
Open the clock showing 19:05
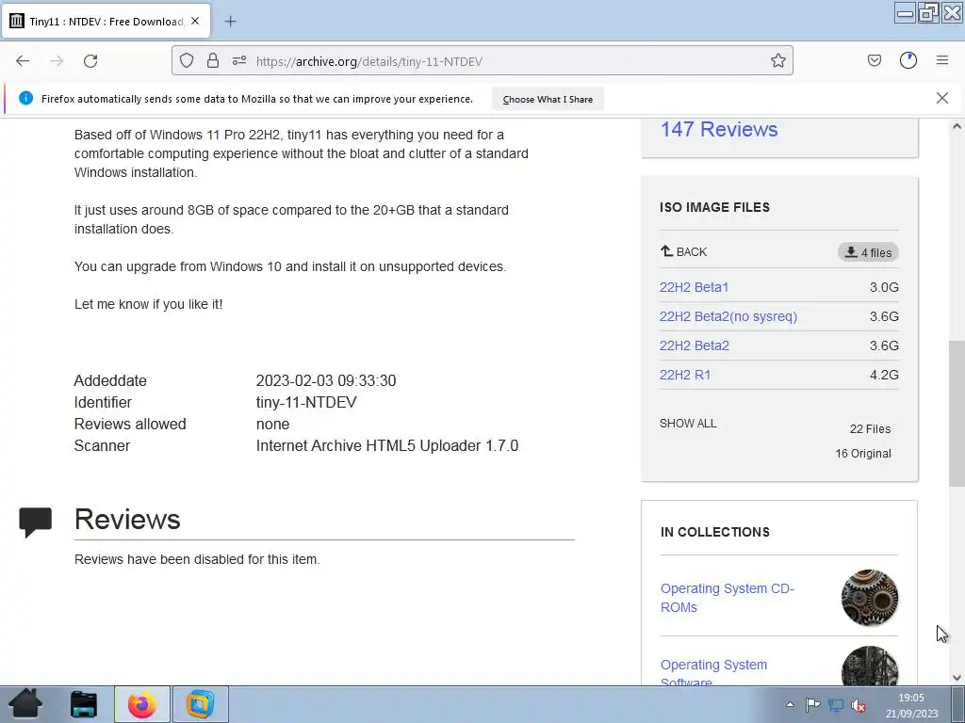[x=911, y=705]
